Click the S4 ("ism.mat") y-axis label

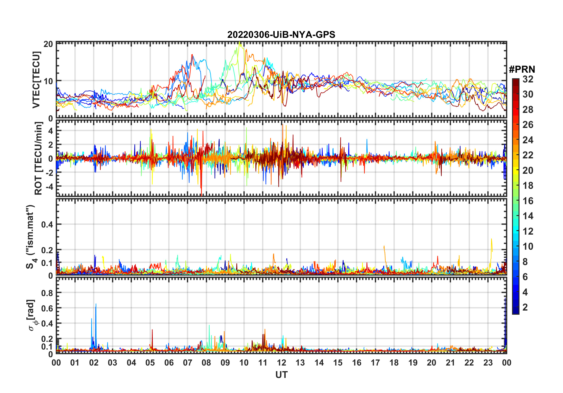31,236
